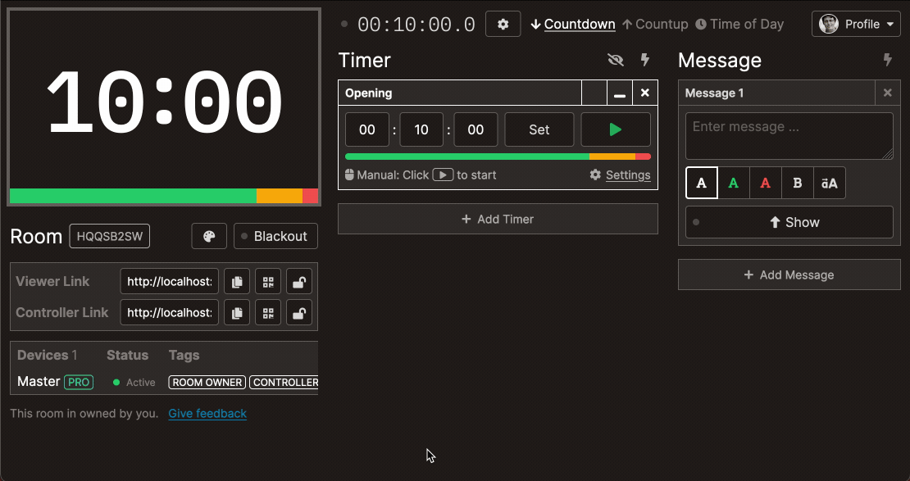Start the Opening timer with the play button
This screenshot has height=481, width=910.
coord(616,129)
